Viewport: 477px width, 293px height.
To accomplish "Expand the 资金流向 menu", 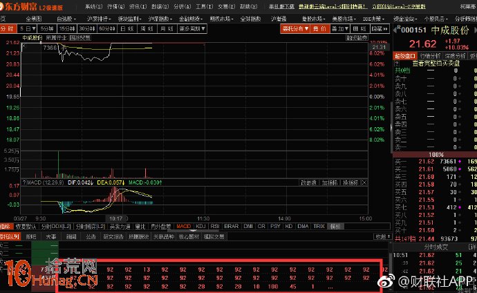I will coord(405,19).
